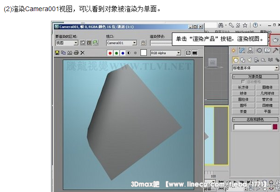Screen dimensions: 280x192
Task: Click the 茶壶 teapot primitive button
Action: pos(243,111)
